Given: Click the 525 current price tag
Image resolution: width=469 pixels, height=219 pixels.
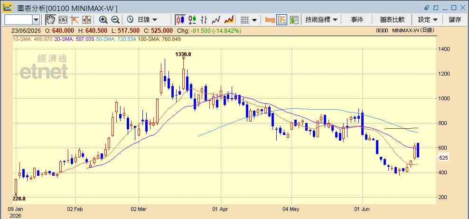Looking at the screenshot, I should click(x=443, y=158).
